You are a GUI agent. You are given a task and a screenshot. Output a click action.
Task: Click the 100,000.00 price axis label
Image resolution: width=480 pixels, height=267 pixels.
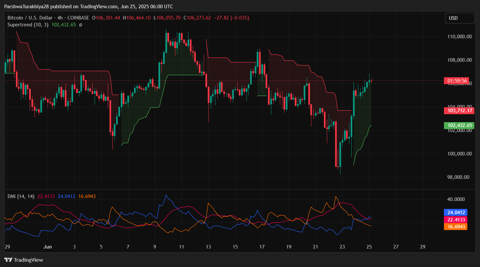tap(459, 154)
